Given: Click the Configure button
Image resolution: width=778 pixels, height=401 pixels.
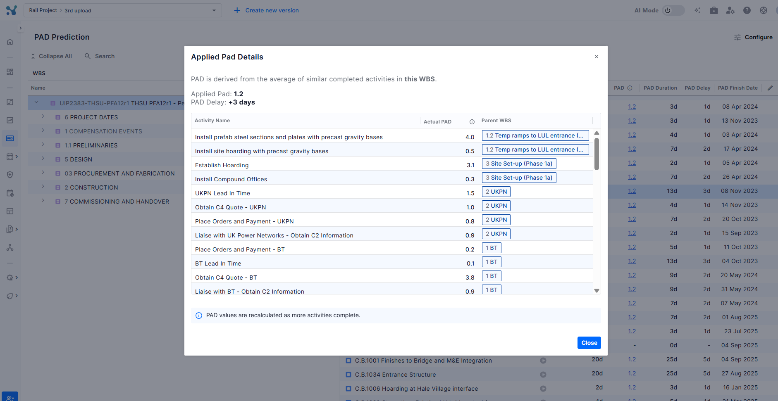Looking at the screenshot, I should coord(753,37).
